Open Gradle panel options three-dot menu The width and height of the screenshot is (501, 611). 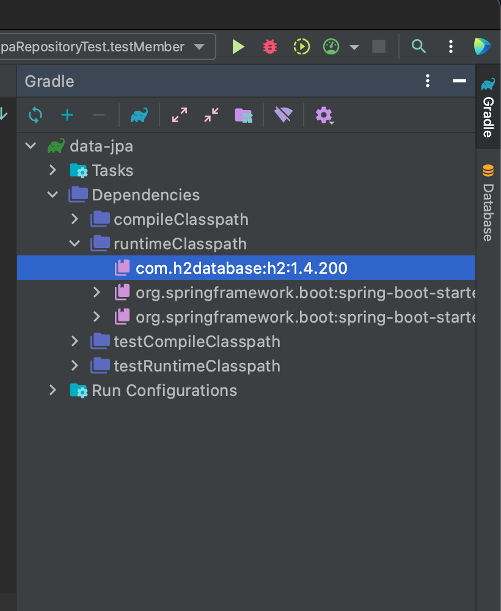click(428, 81)
